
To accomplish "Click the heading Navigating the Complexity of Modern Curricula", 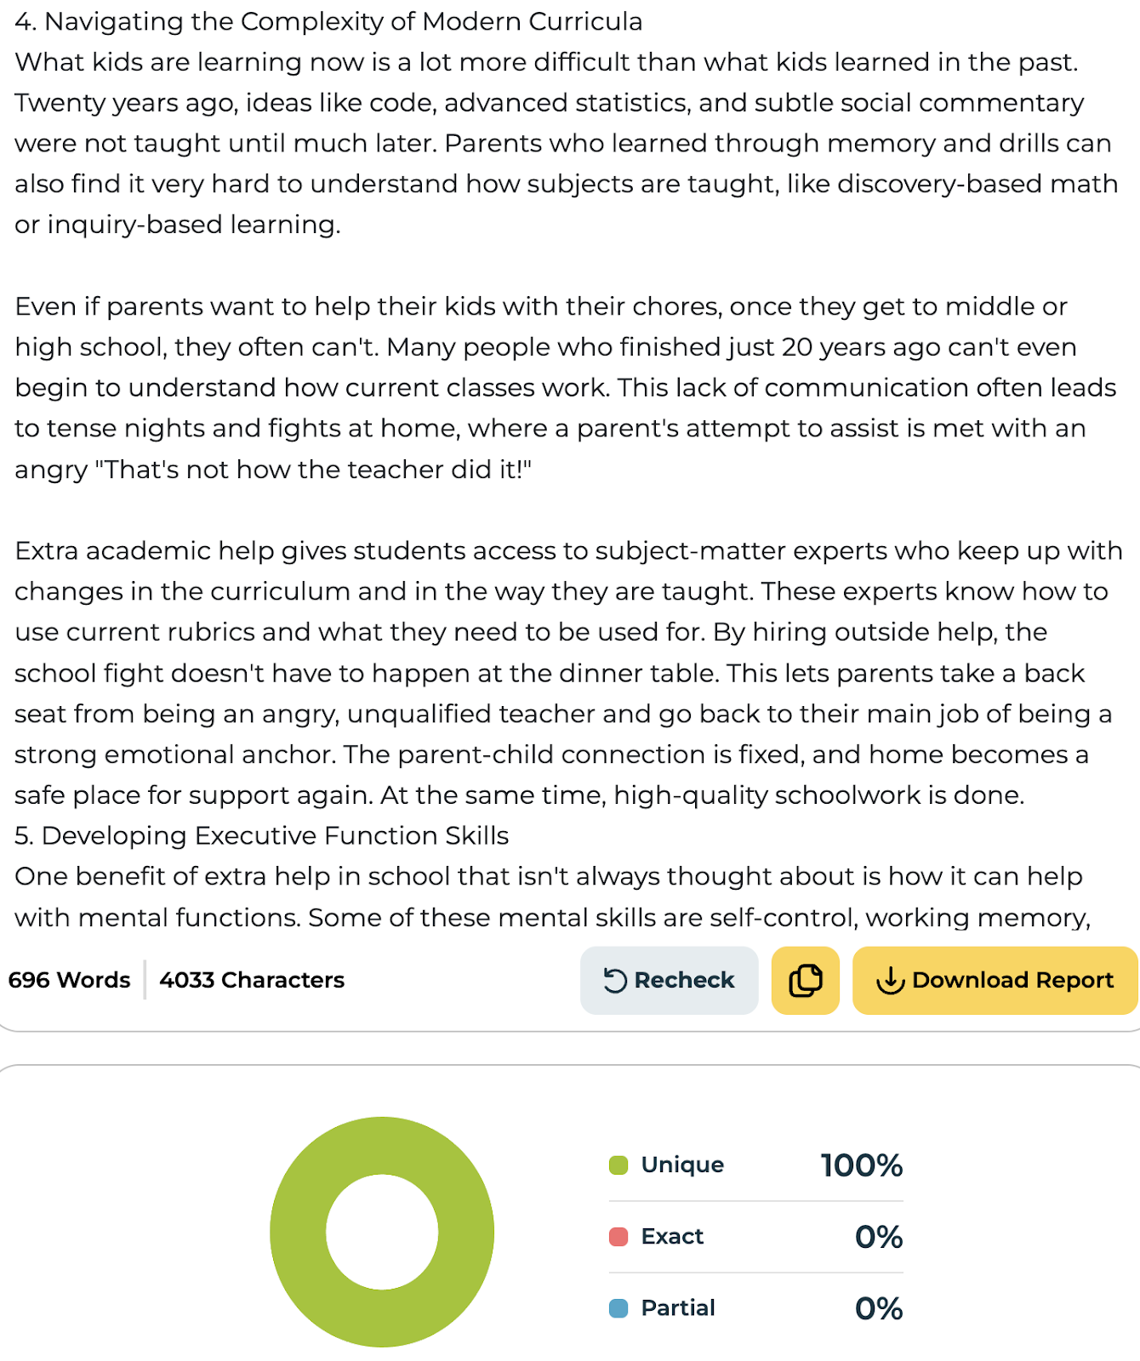I will click(328, 21).
